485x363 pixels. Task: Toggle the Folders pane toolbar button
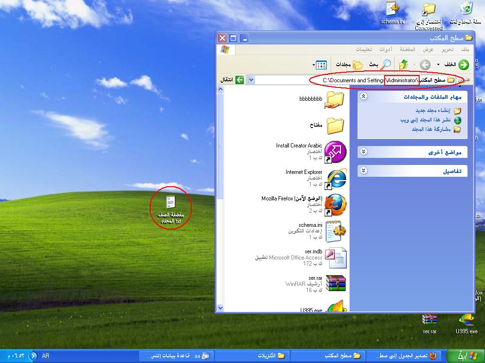click(349, 64)
